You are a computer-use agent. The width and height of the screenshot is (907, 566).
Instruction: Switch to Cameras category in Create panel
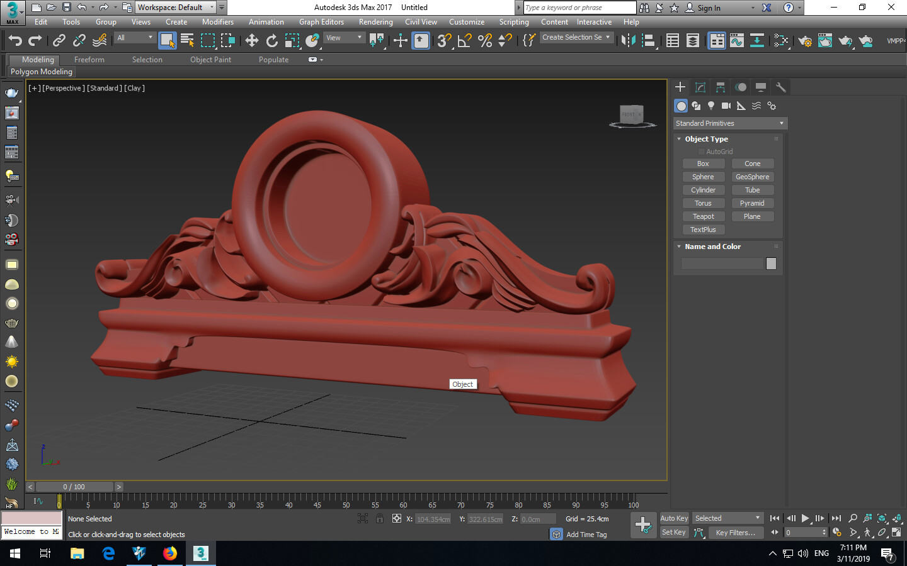726,106
